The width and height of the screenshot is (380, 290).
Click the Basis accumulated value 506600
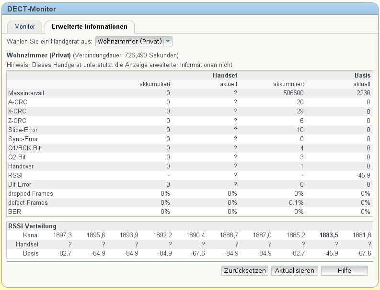293,93
